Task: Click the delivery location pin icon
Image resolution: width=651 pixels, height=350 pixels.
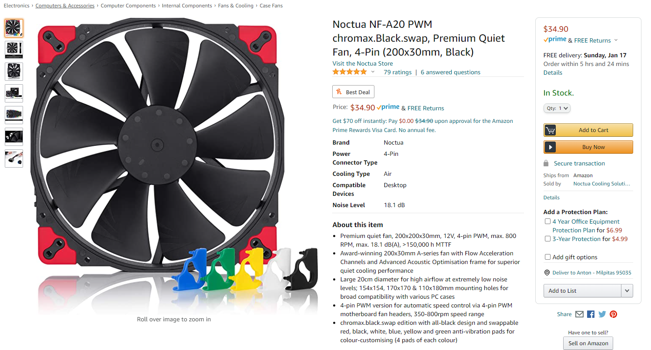Action: pos(547,273)
